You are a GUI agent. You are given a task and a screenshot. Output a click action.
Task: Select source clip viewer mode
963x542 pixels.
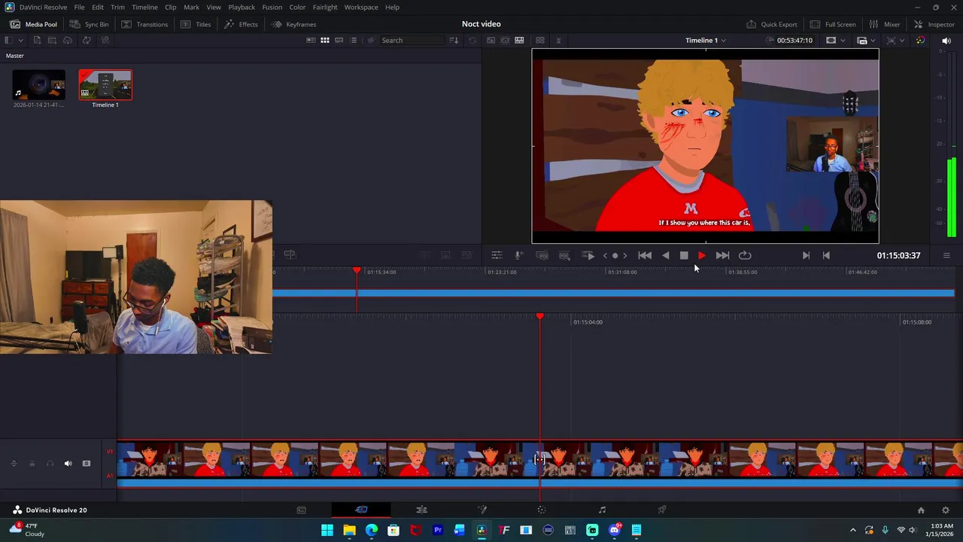491,40
